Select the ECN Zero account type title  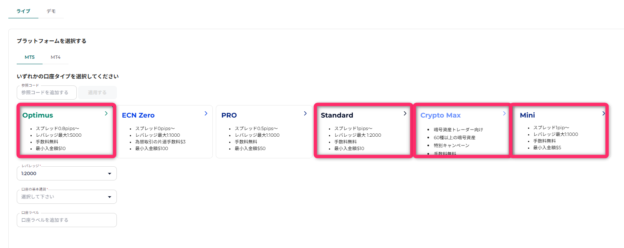pyautogui.click(x=138, y=115)
